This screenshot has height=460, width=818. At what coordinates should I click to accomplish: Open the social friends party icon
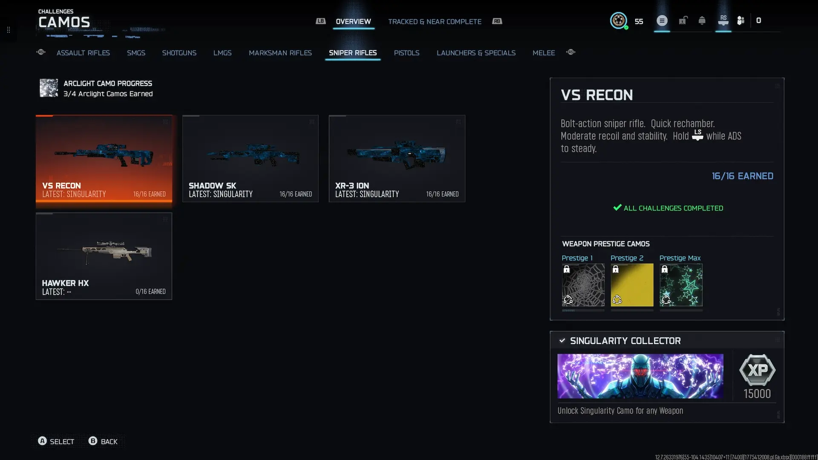pyautogui.click(x=740, y=20)
